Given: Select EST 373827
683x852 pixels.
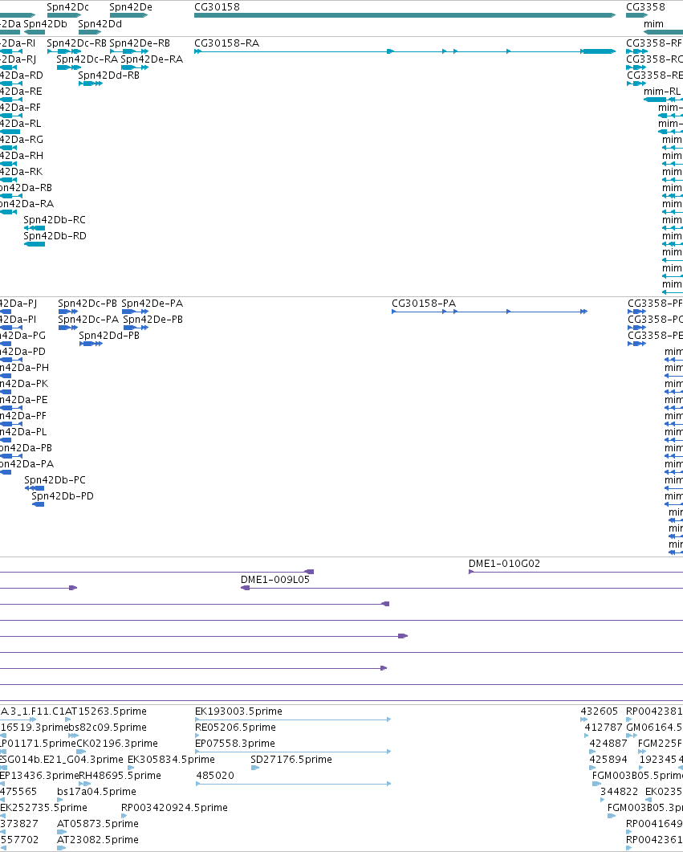Looking at the screenshot, I should click(x=19, y=824).
